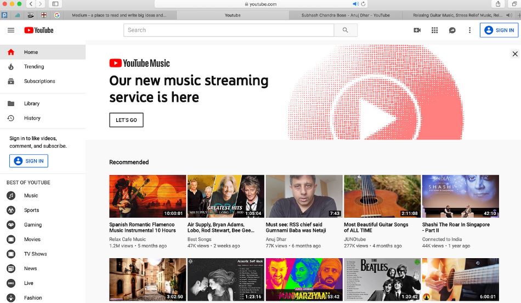Select the Youtube browser tab

[233, 15]
